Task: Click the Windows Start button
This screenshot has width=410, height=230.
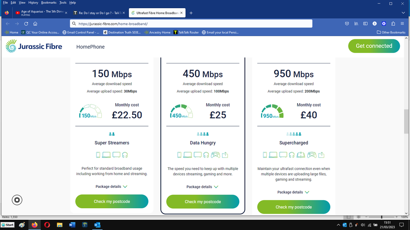Action: click(7, 225)
